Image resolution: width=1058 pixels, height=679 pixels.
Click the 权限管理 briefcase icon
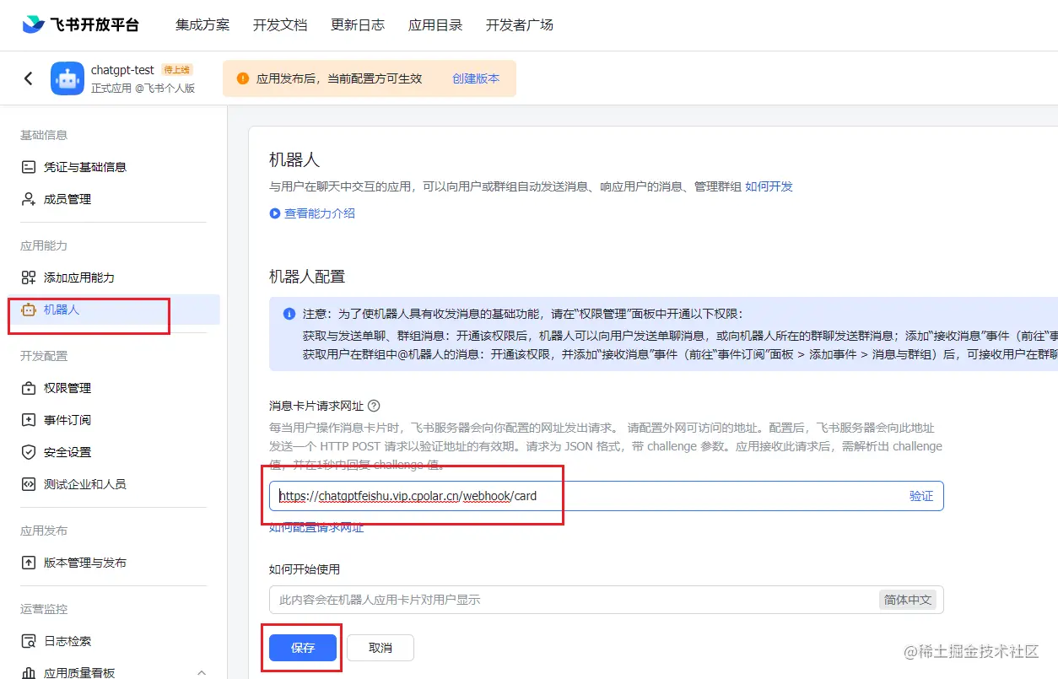point(29,388)
